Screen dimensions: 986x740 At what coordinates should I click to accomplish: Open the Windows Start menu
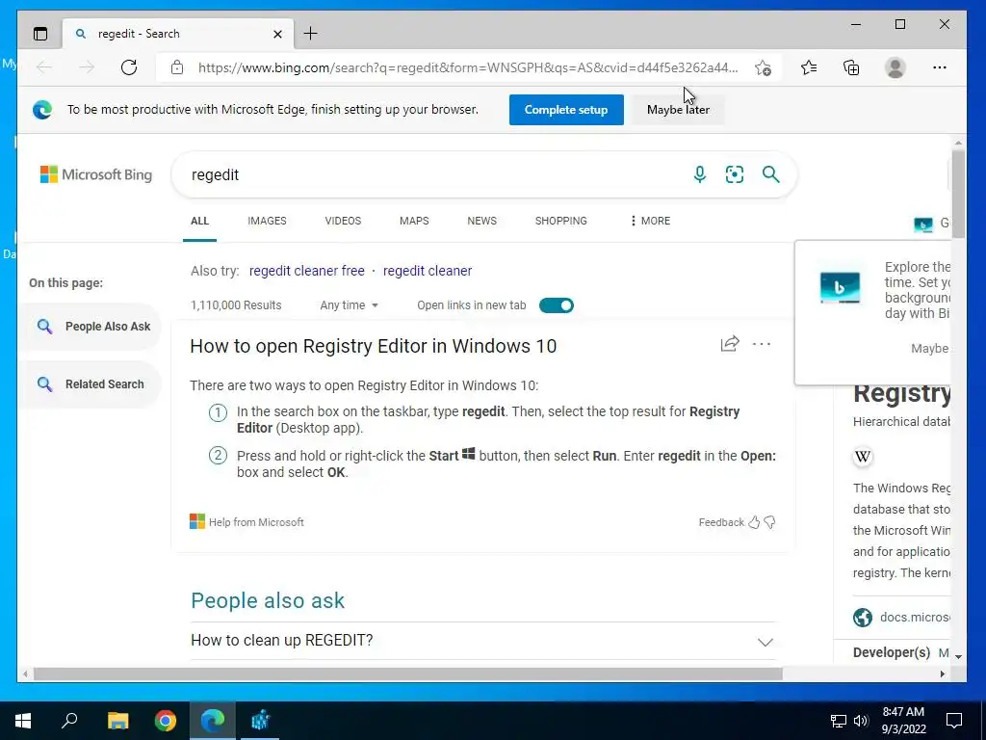[x=23, y=721]
